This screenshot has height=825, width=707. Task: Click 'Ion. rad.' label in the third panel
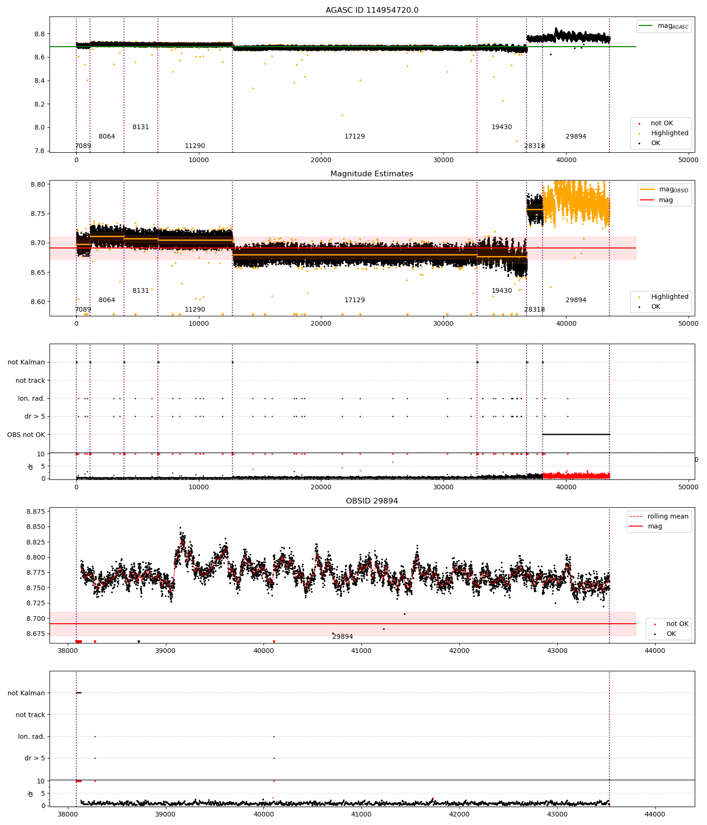tap(32, 399)
